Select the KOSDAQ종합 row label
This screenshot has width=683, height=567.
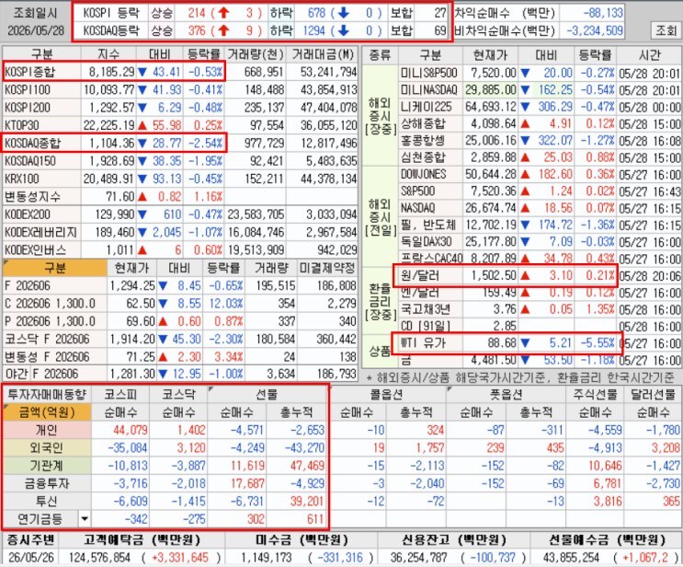pos(33,143)
